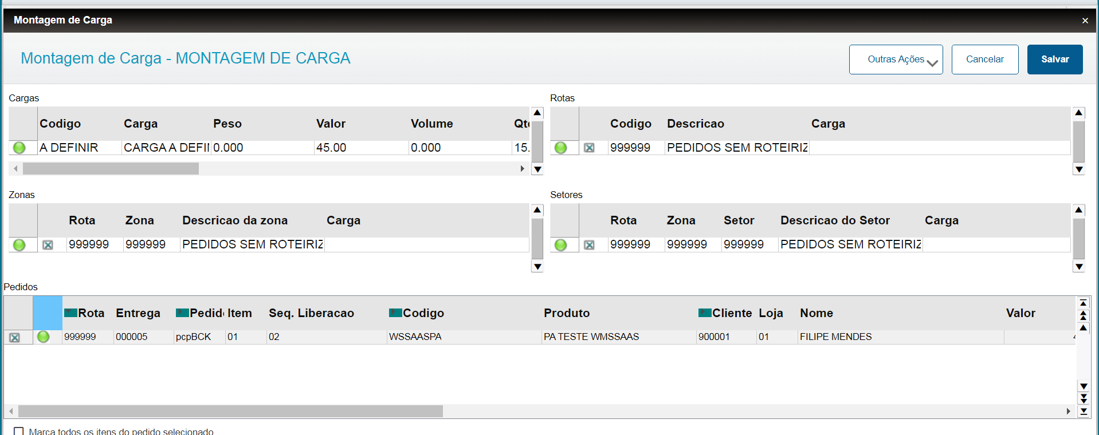Select the 'A DEFINIR' cell in Cargas
The image size is (1099, 435).
(x=80, y=148)
